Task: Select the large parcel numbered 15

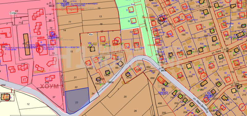Action: [72, 52]
